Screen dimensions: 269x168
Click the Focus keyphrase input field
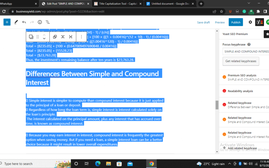pyautogui.click(x=245, y=52)
